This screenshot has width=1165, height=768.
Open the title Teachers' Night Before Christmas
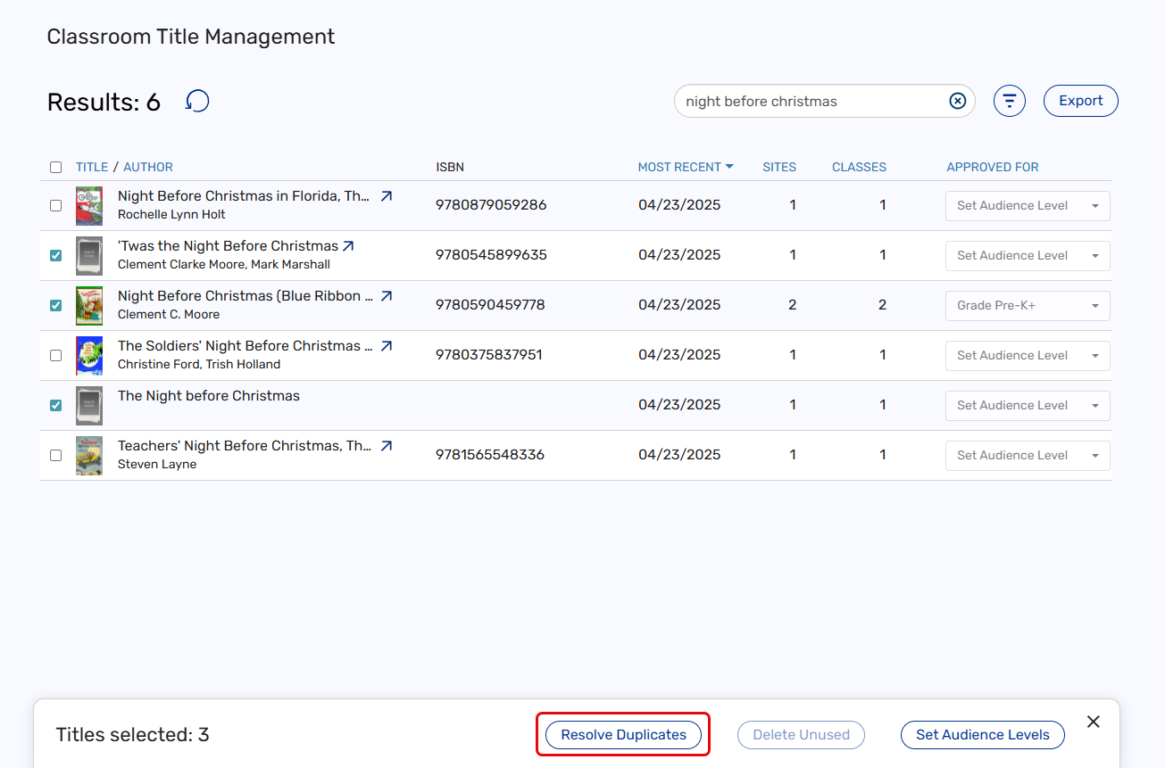[x=244, y=446]
